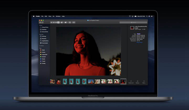This screenshot has height=110, width=189.
Task: Open the More quick actions menu
Action: pos(144,82)
